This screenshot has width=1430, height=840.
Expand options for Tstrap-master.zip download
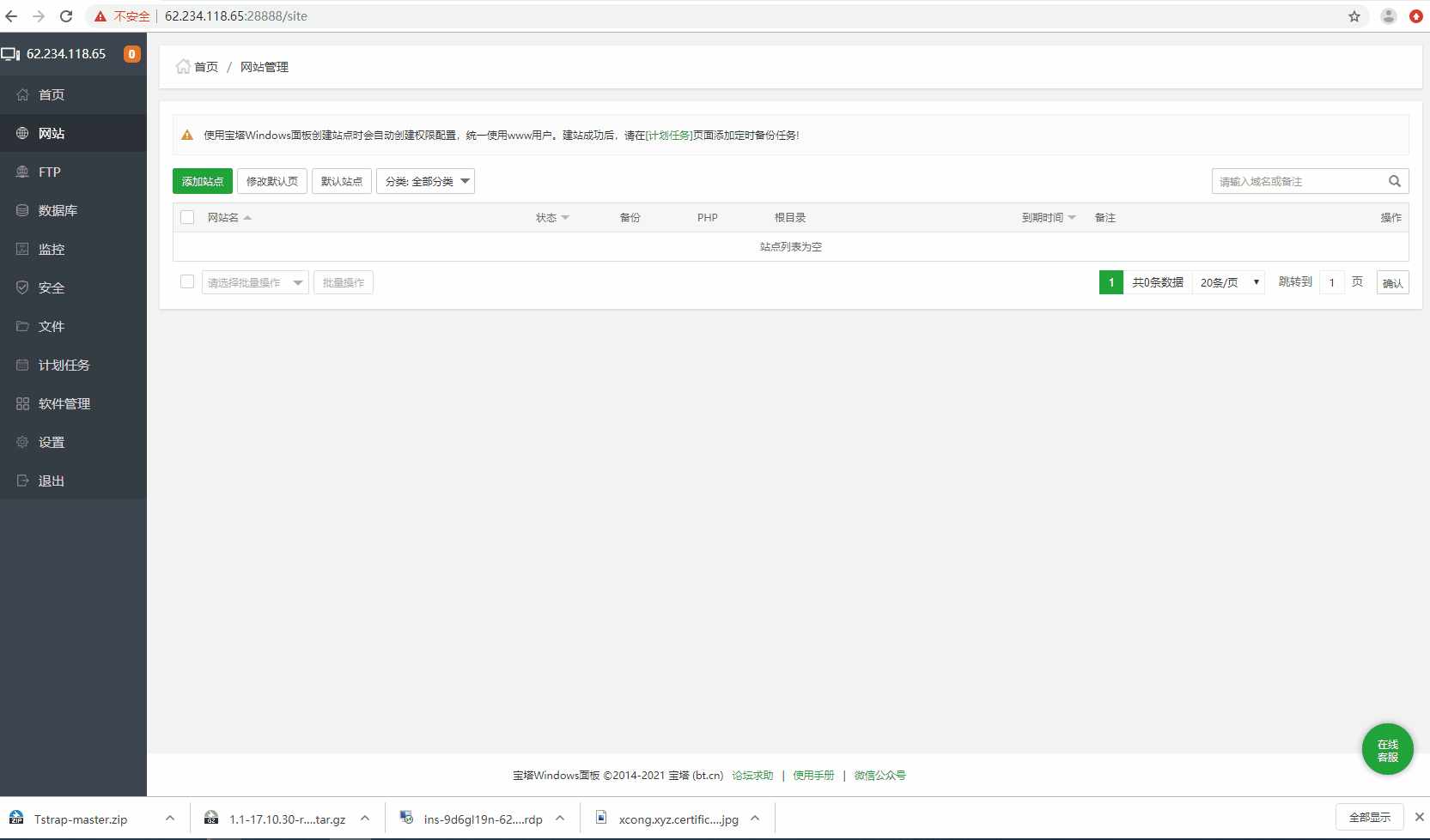[x=170, y=818]
